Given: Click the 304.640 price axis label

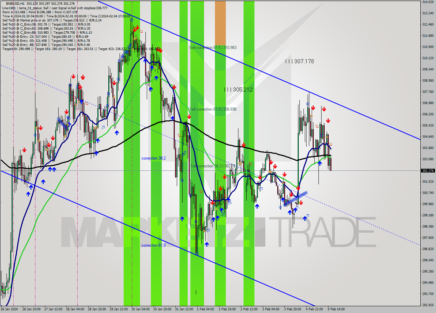Looking at the screenshot, I should [x=427, y=137].
